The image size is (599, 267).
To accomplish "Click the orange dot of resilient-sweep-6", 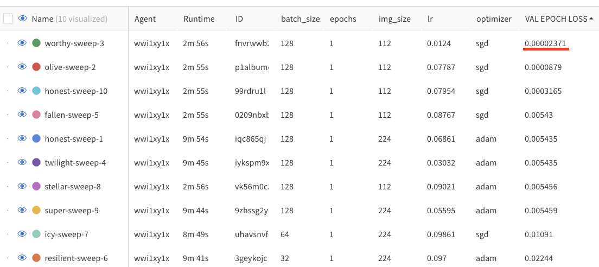I will [36, 258].
